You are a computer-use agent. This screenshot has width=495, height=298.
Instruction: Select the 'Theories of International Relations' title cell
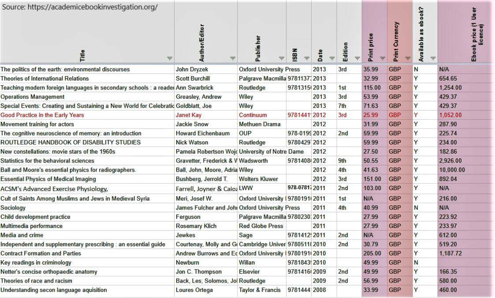tap(87, 78)
